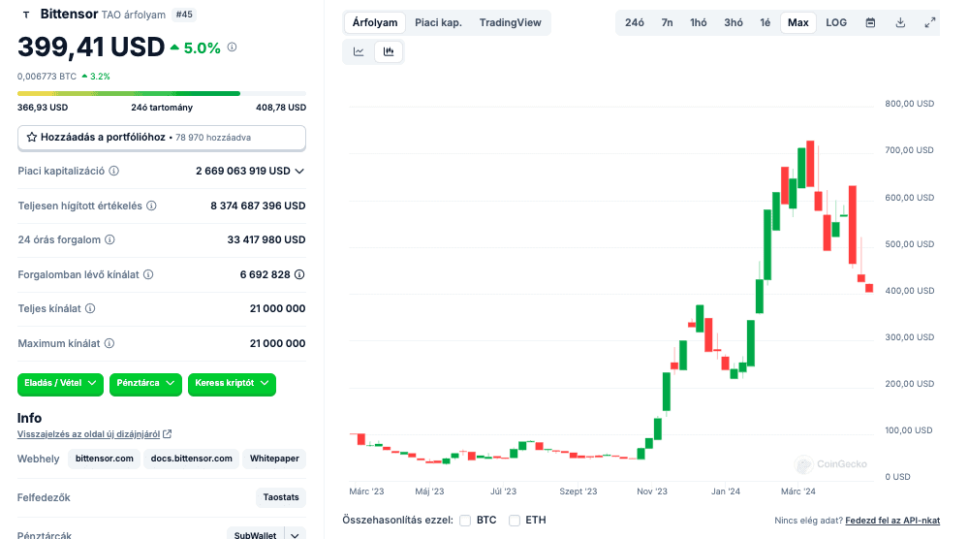Open the Eladás / Vétel dropdown

tap(60, 384)
